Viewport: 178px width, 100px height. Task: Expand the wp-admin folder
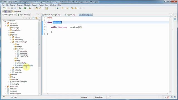point(6,23)
